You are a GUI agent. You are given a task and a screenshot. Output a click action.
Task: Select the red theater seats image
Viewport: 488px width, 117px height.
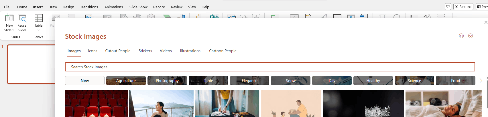pos(96,104)
